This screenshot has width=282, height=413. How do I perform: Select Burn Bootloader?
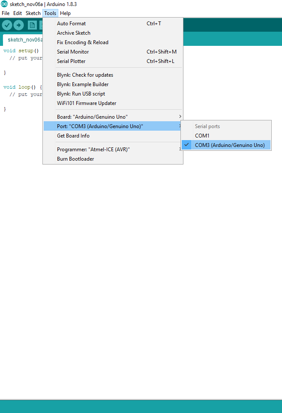pos(113,159)
